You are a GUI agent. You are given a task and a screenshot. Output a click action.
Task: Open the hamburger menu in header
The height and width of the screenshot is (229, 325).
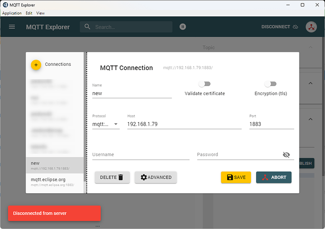(12, 27)
